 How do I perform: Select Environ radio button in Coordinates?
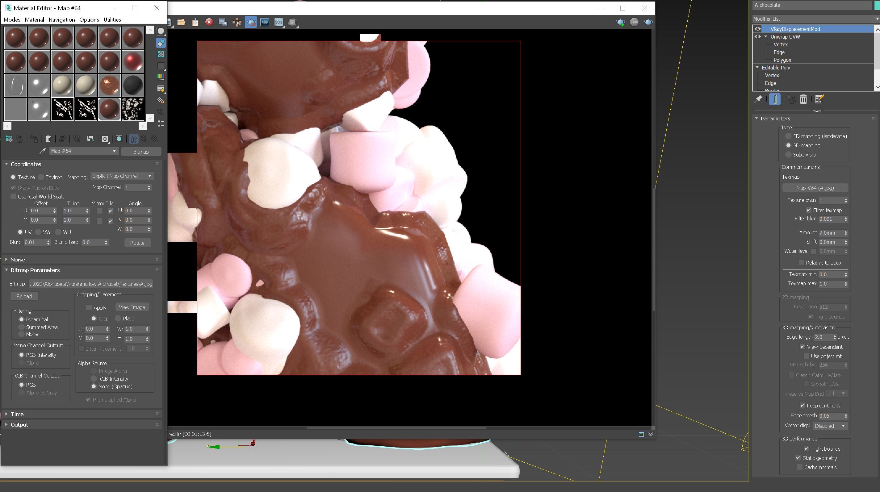pyautogui.click(x=41, y=177)
